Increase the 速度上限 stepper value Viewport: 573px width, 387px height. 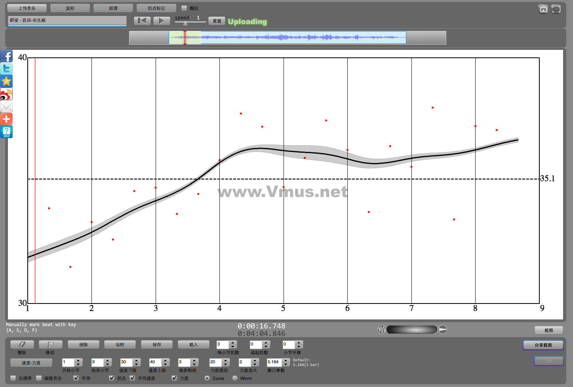(166, 360)
